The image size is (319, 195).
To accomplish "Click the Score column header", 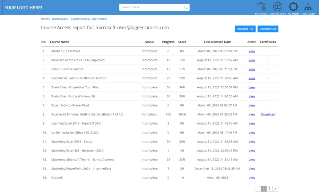I will [x=182, y=42].
